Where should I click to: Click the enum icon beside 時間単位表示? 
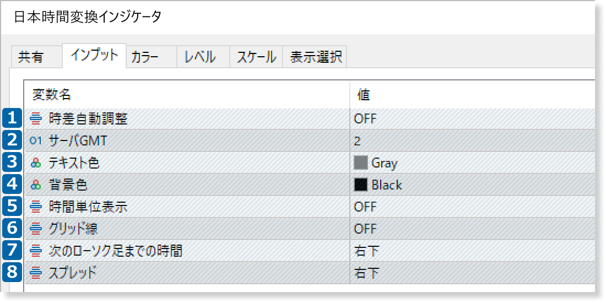(36, 207)
